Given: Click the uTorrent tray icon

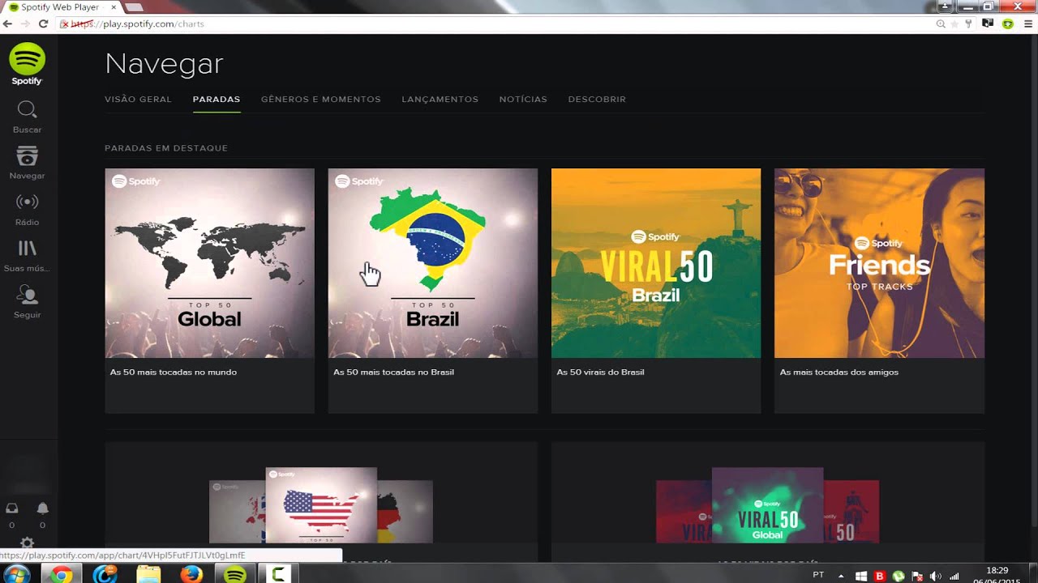Looking at the screenshot, I should click(899, 576).
